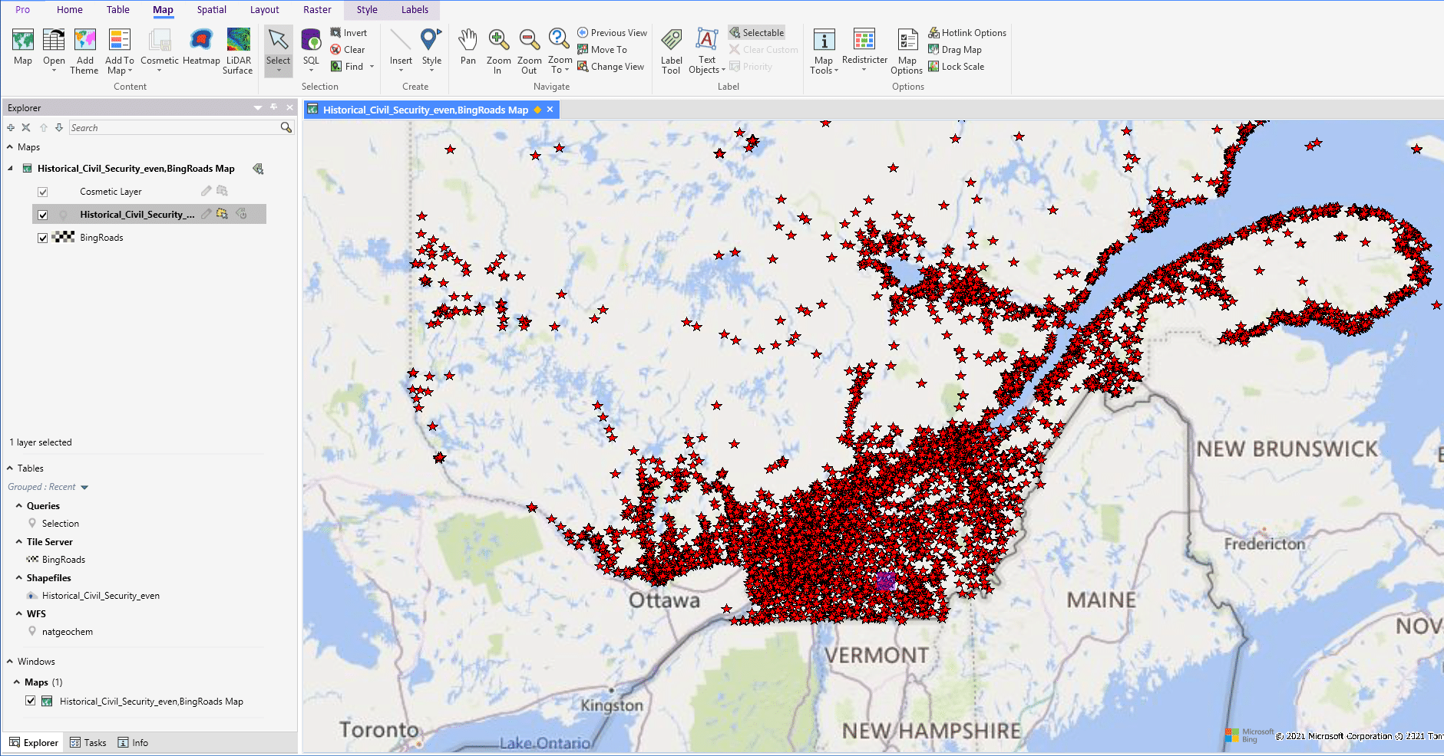Select the Pan tool
Viewport: 1444px width, 756px height.
coord(468,50)
